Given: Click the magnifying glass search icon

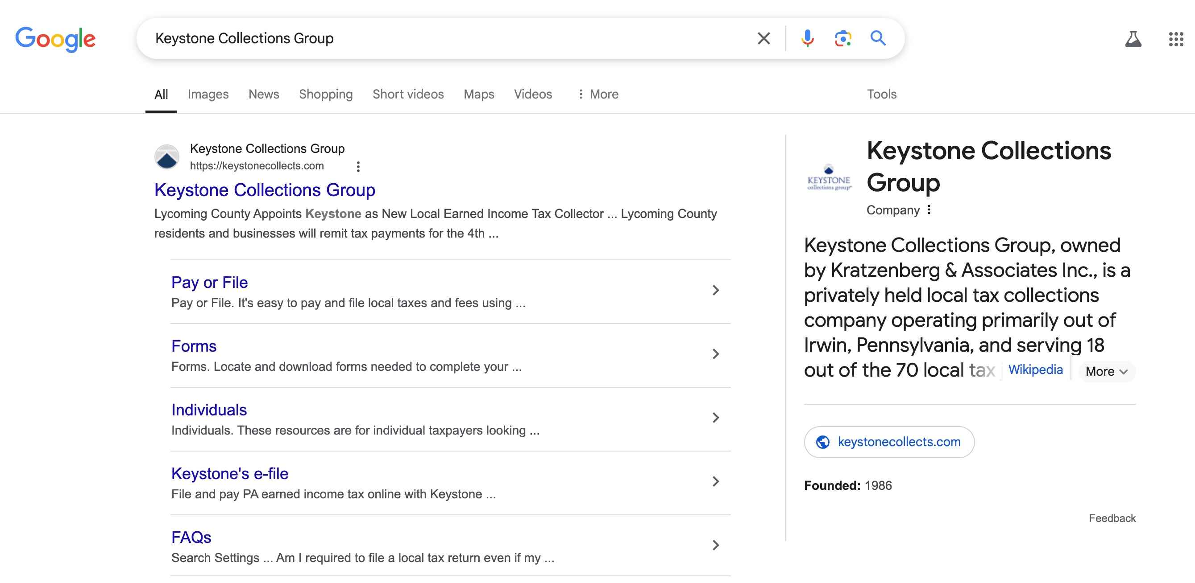Looking at the screenshot, I should pyautogui.click(x=878, y=37).
